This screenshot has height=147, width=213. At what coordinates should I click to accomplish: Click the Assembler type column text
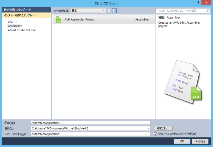pyautogui.click(x=142, y=19)
